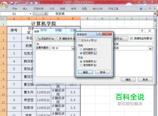Click the vertical split box above the scrollbar
Screen dimensions: 158x116
coord(155,17)
